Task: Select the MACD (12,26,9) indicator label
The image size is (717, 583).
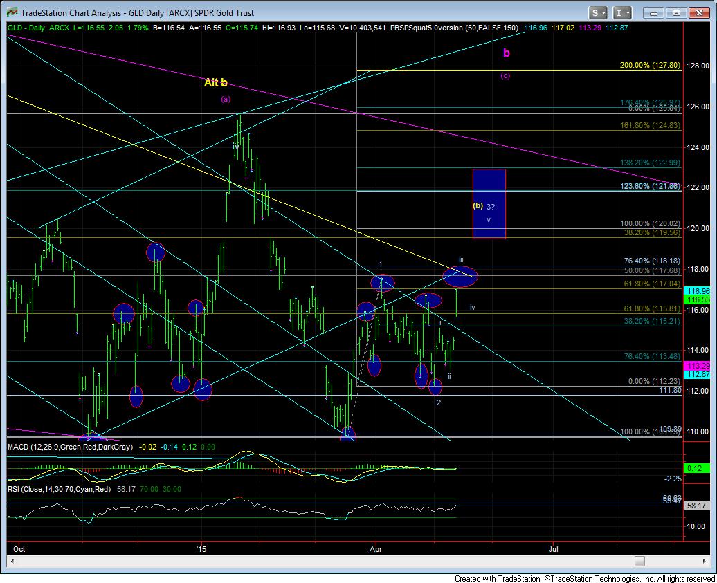Action: (x=70, y=447)
